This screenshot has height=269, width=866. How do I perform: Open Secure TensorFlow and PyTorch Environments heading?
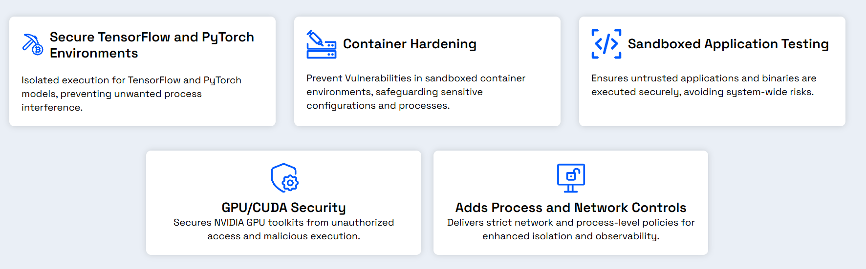tap(152, 45)
